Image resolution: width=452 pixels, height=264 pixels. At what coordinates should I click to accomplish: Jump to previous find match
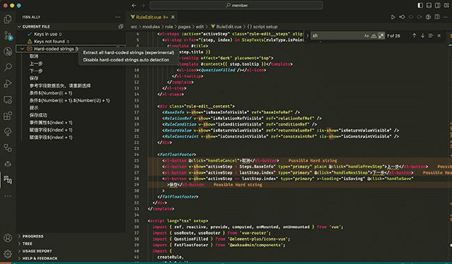(414, 35)
